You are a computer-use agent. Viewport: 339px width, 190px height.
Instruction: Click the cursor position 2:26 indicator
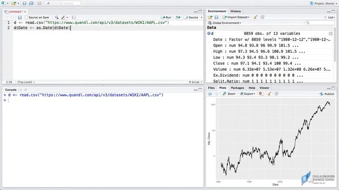(x=9, y=82)
